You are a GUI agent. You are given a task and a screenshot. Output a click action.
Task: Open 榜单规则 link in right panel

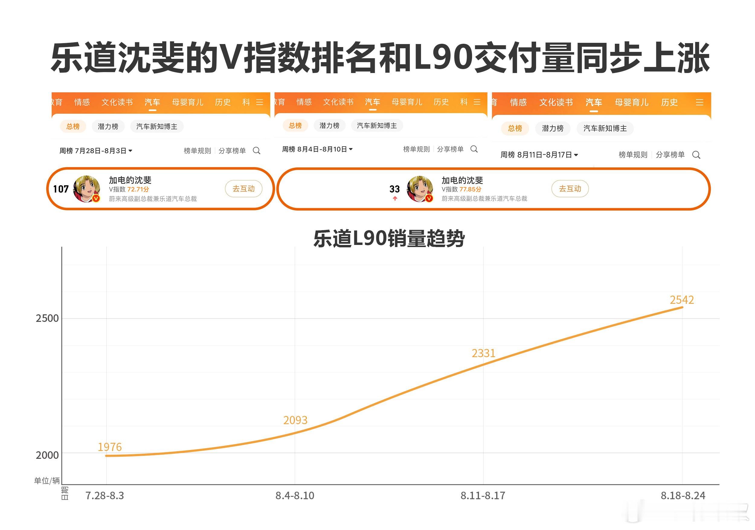tap(633, 155)
